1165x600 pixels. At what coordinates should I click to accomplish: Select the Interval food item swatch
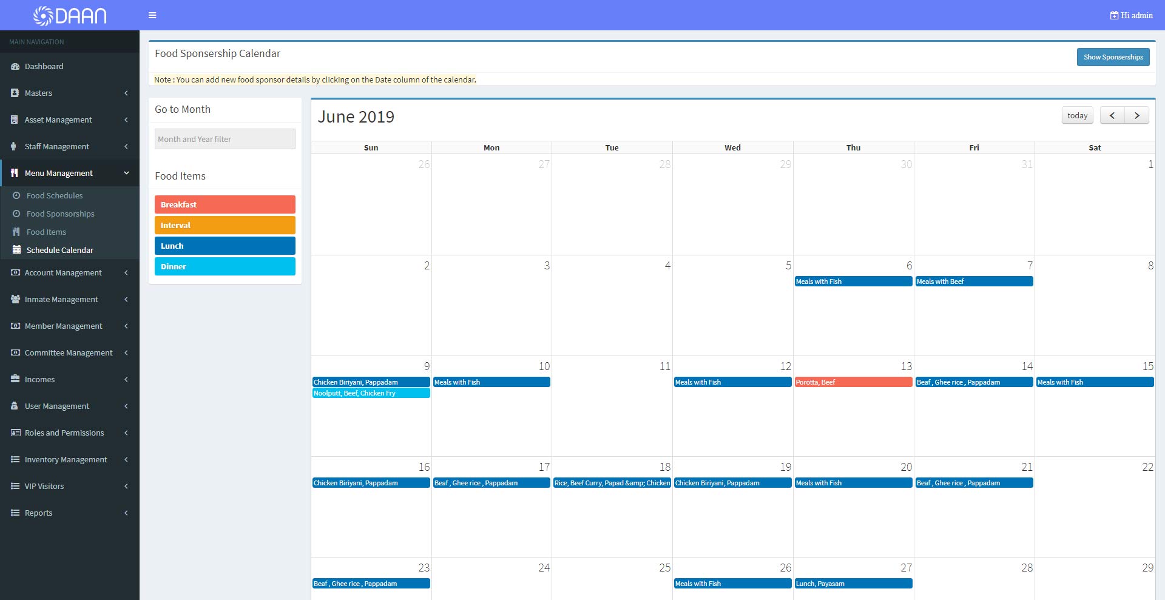[225, 225]
